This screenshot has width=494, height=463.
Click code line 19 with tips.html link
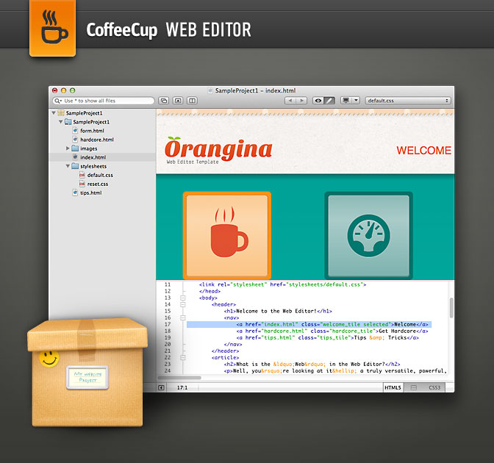328,337
